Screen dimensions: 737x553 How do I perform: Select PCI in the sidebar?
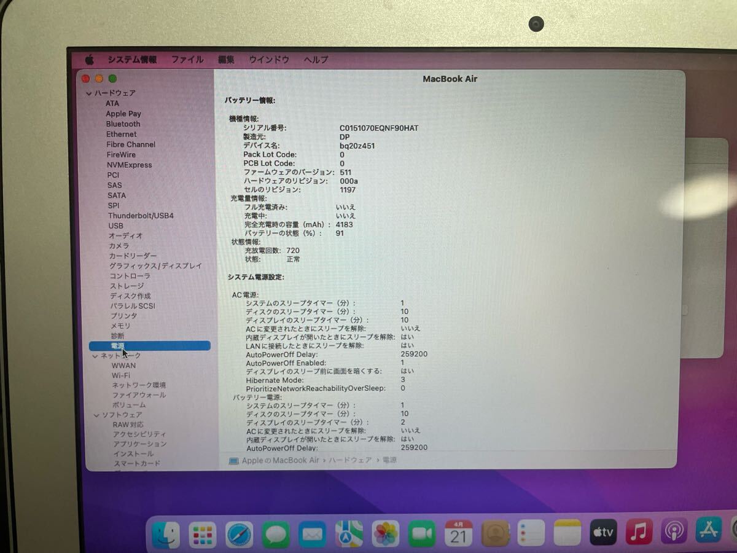tap(113, 175)
